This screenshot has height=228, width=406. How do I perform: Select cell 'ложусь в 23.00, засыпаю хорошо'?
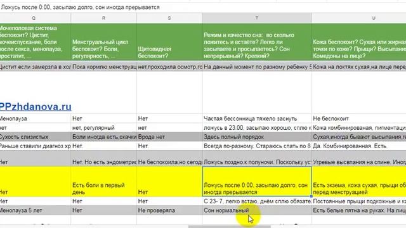tap(257, 128)
